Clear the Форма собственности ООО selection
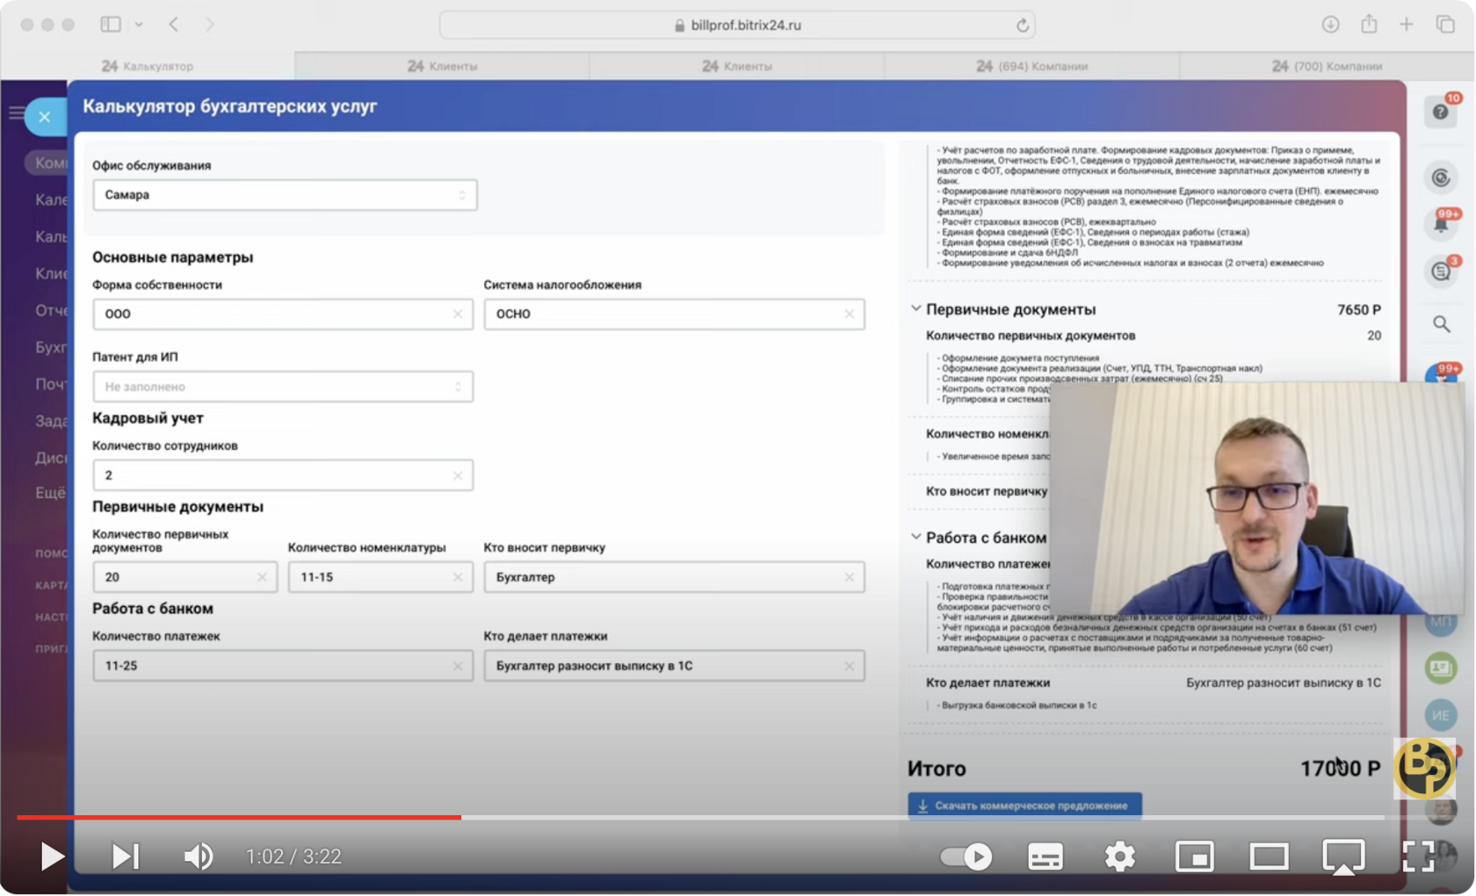Screen dimensions: 1476x896 tap(458, 314)
